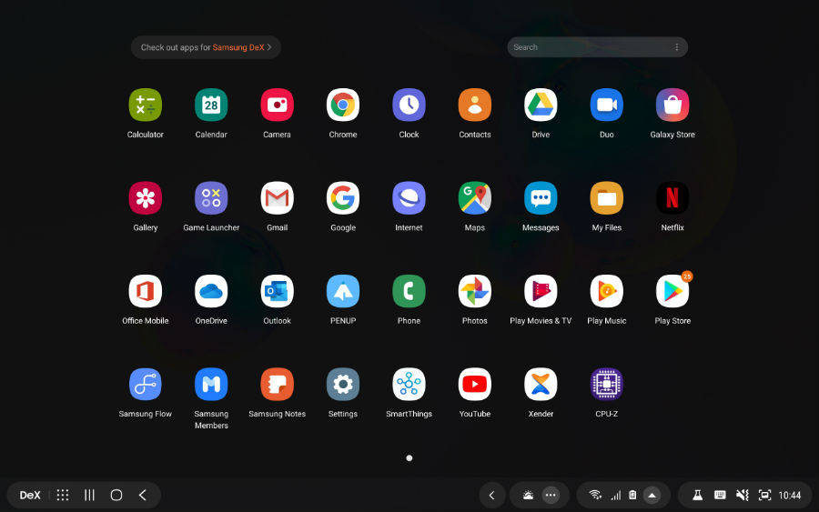This screenshot has width=819, height=512.
Task: Open search bar three-dot options menu
Action: [x=676, y=47]
